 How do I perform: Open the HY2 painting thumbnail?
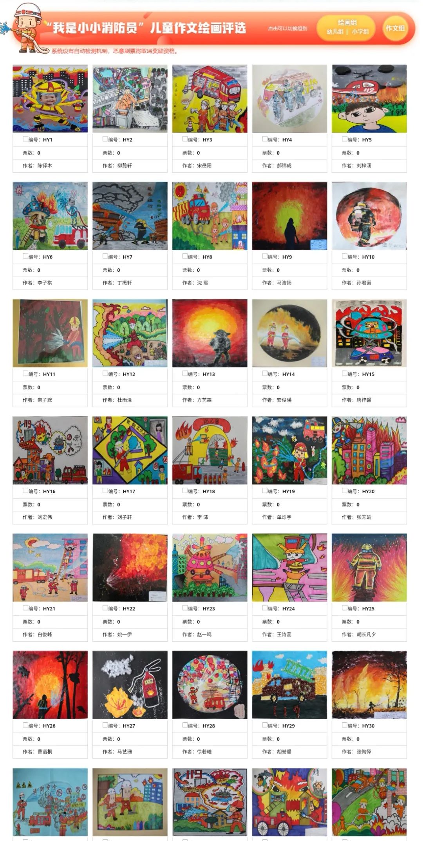click(130, 99)
